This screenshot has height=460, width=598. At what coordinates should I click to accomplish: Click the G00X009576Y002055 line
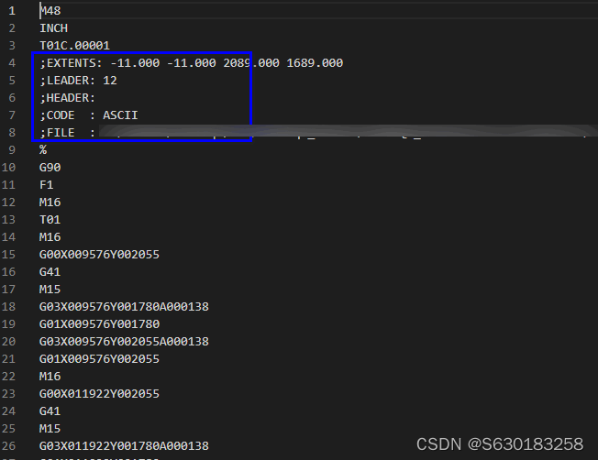[99, 255]
